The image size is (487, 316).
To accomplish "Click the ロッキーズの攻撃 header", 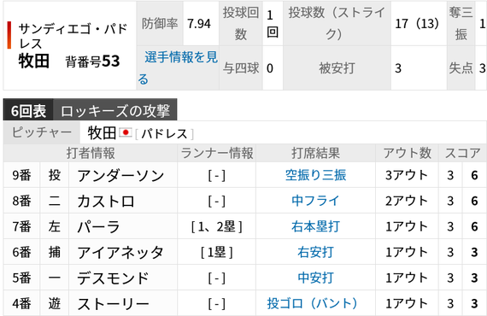I will click(115, 109).
